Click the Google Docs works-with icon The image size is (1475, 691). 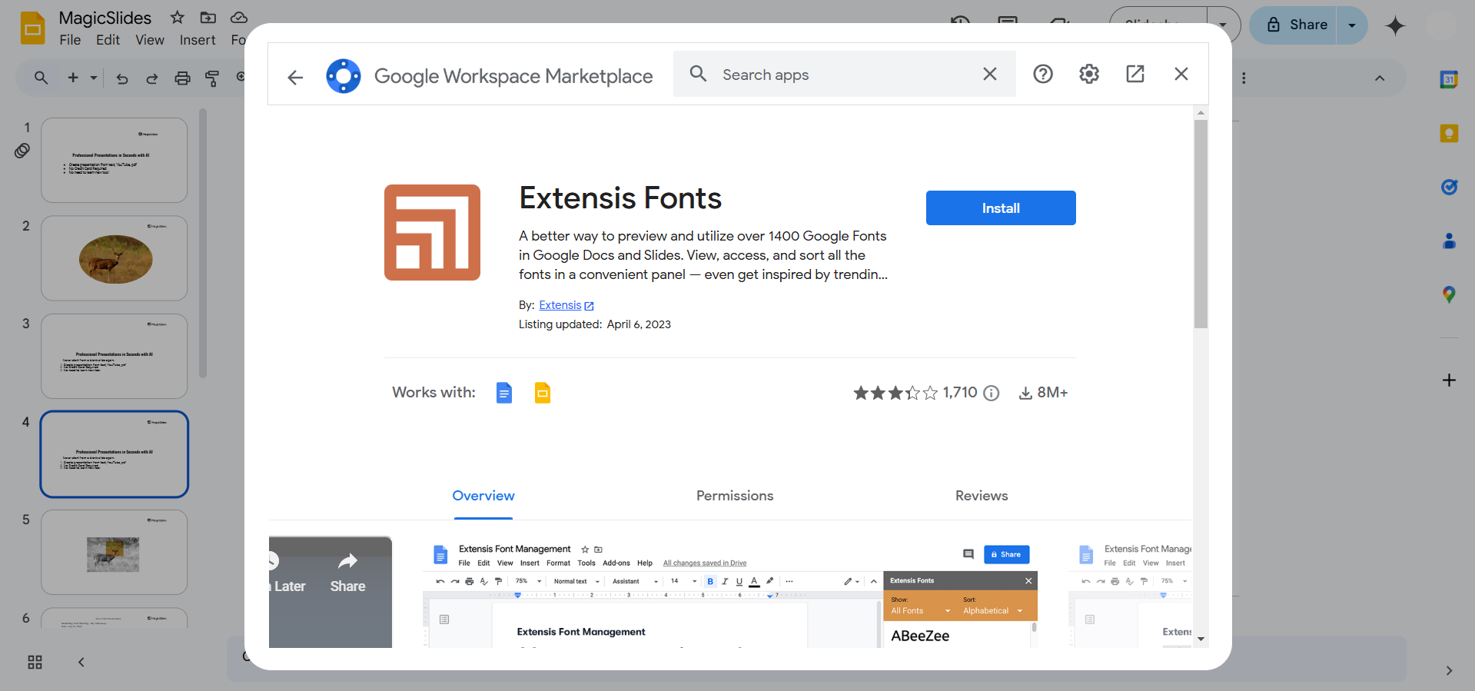click(503, 393)
